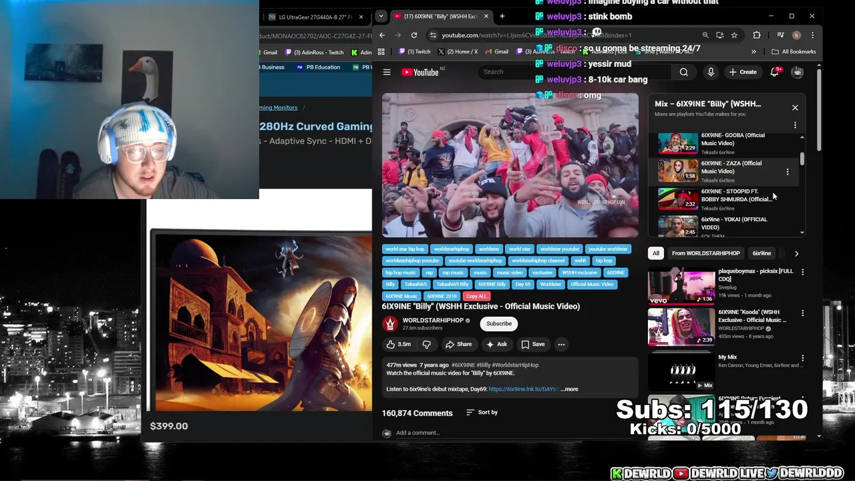Open the browser tab search dropdown arrow
The width and height of the screenshot is (855, 481).
click(381, 16)
